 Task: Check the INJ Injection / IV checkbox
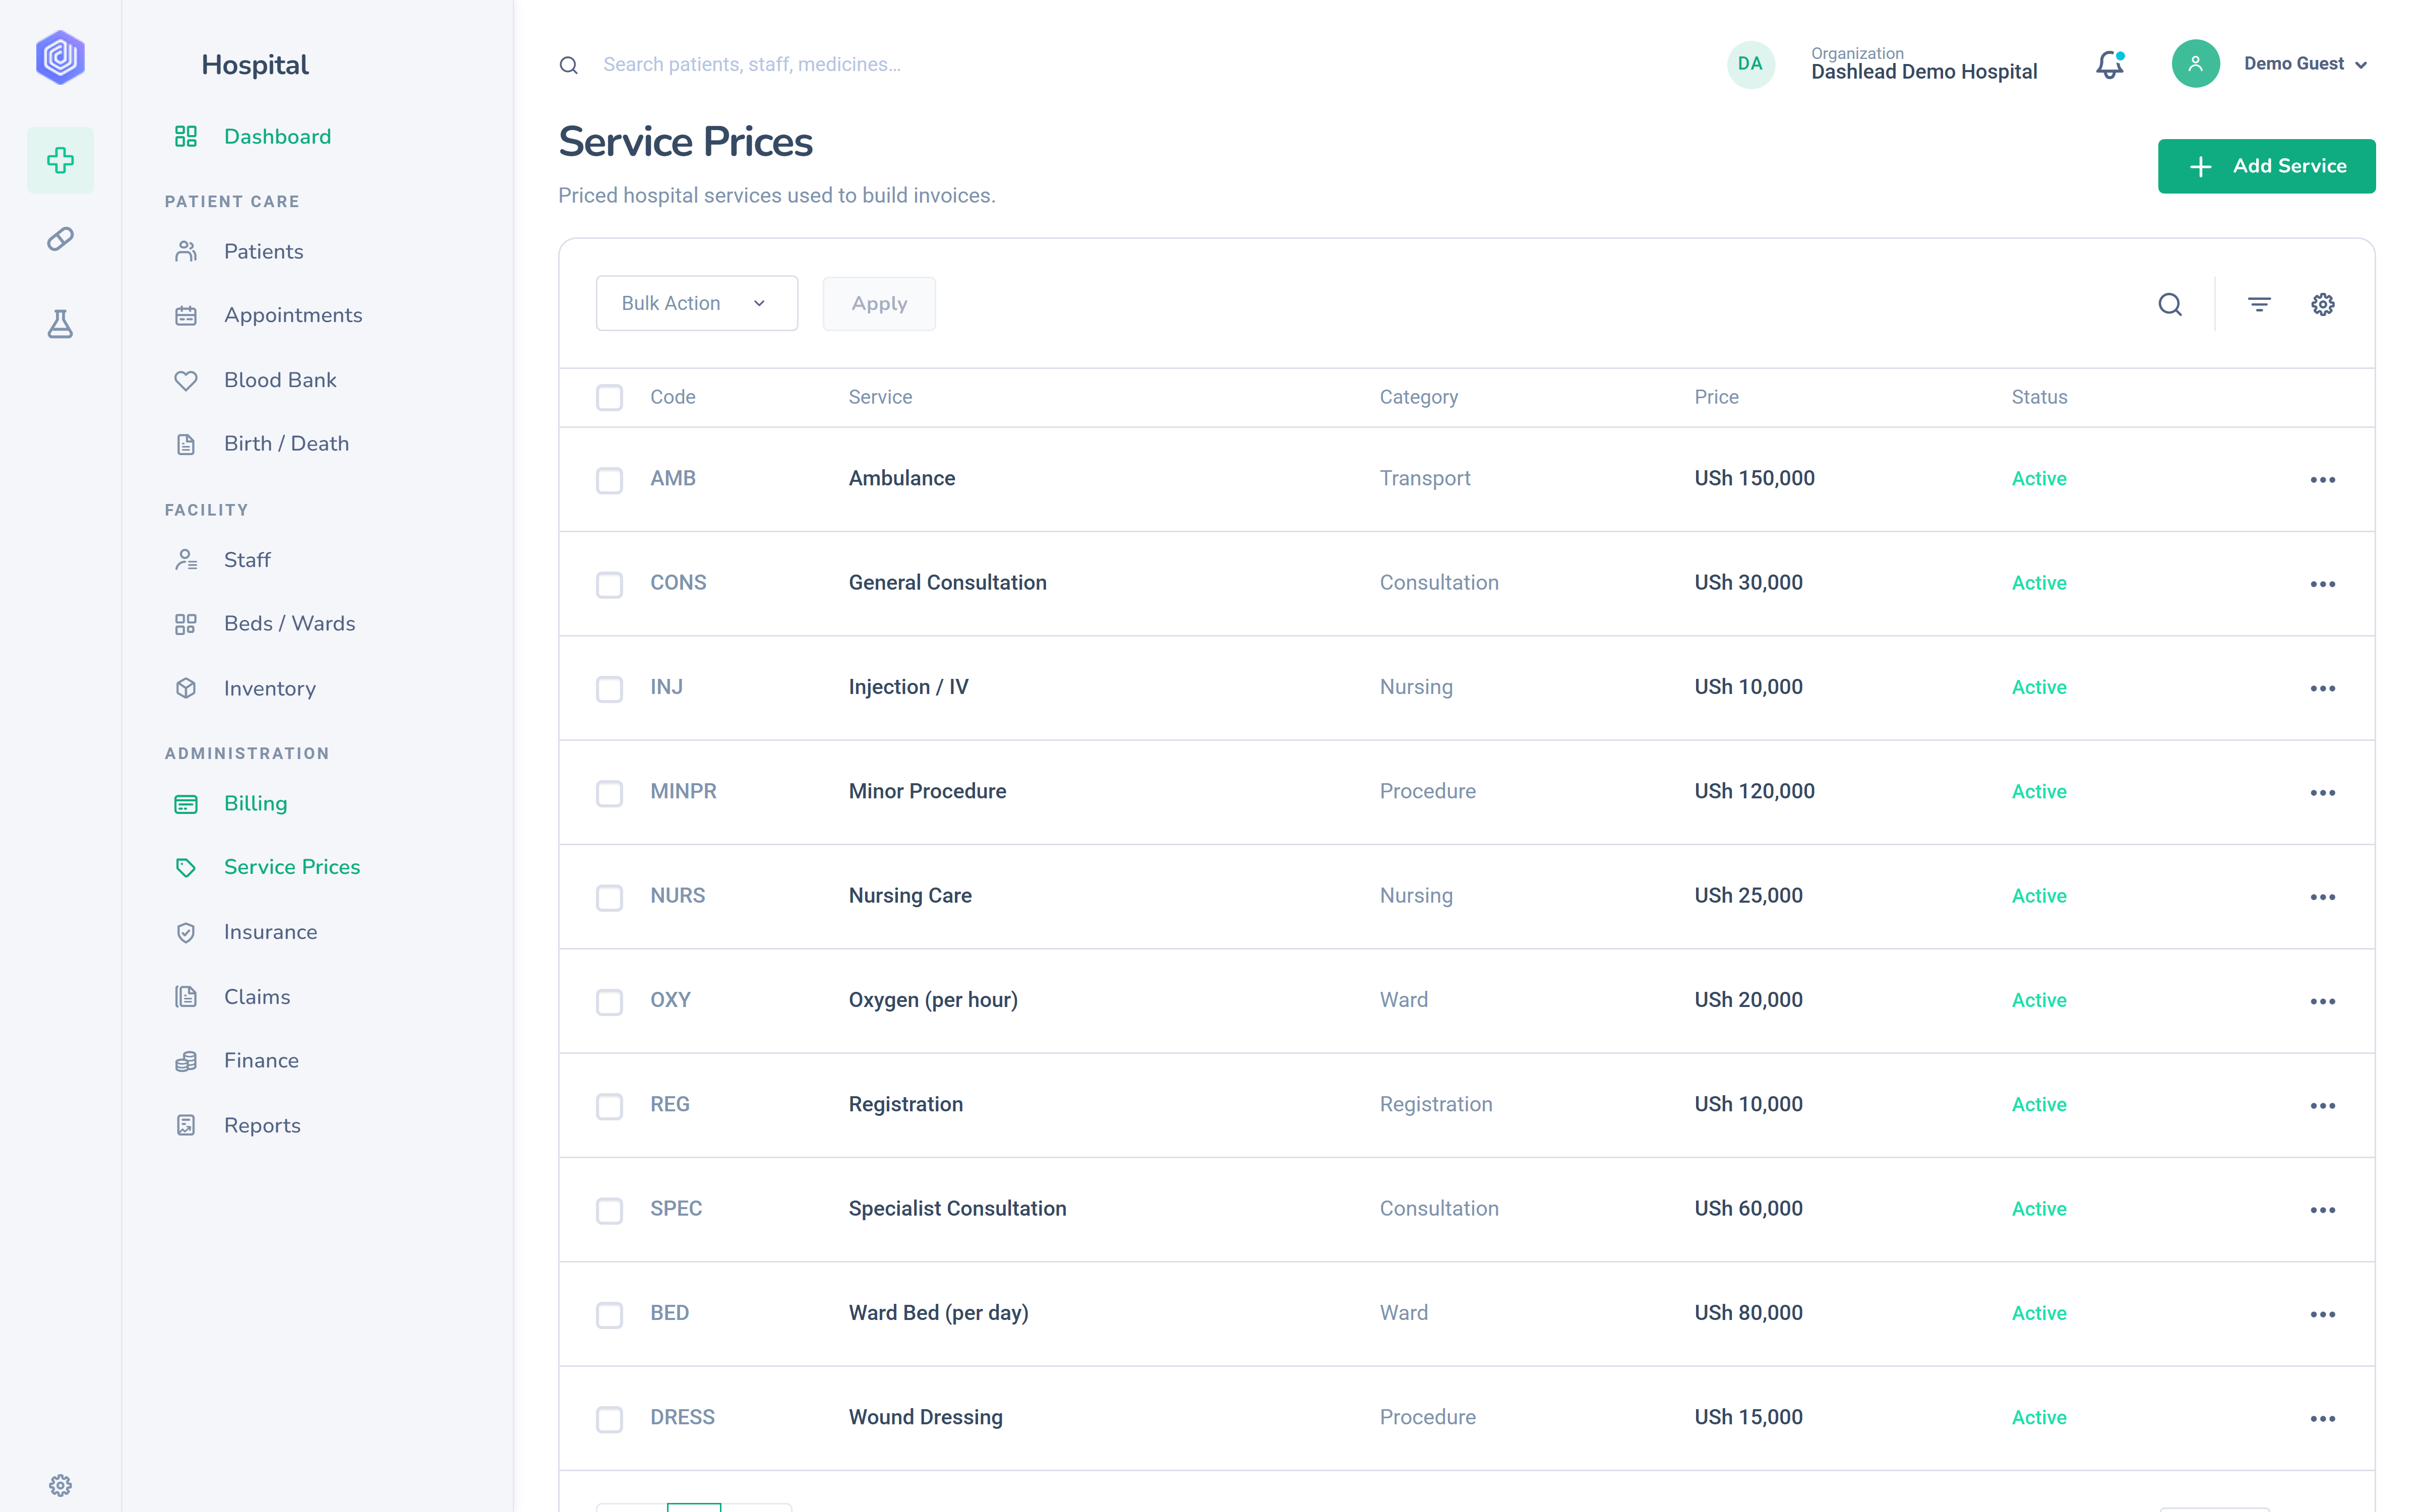pos(609,689)
